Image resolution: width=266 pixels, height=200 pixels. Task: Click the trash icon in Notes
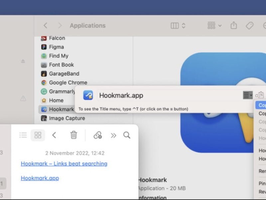[73, 135]
